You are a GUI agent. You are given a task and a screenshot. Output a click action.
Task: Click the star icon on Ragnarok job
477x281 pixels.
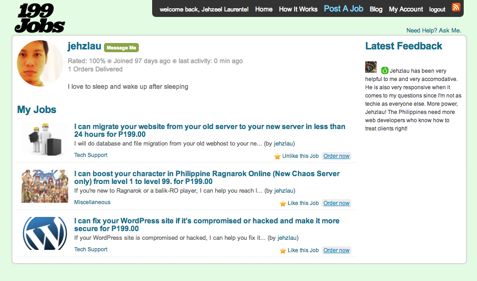(x=283, y=203)
